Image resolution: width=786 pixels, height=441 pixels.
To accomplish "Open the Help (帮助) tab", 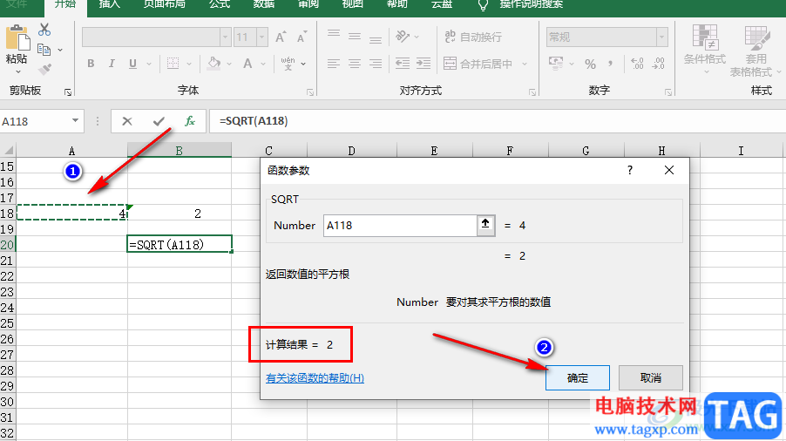I will point(397,4).
